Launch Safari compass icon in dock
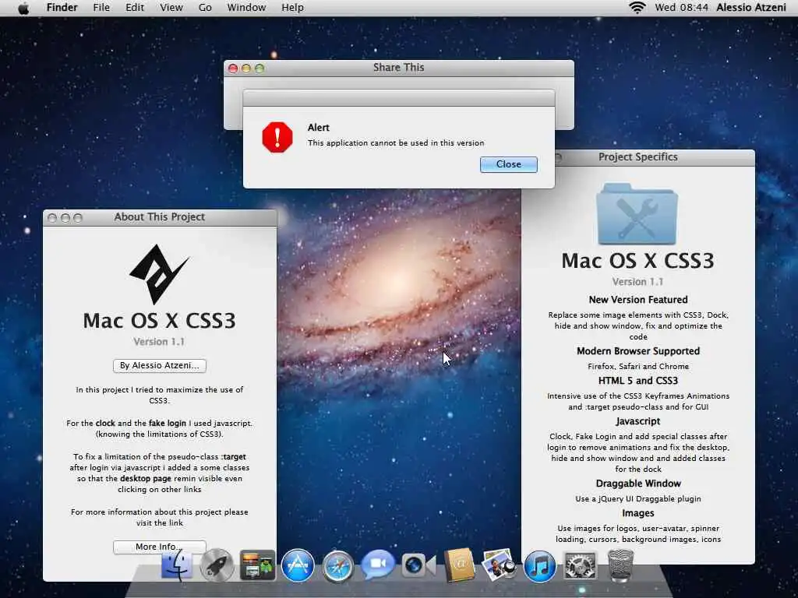Viewport: 798px width, 598px height. (338, 566)
